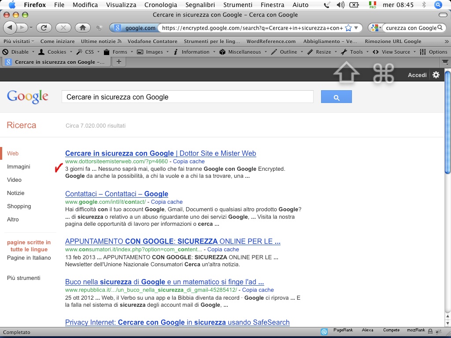
Task: Bookmark this page with the star icon
Action: (348, 28)
